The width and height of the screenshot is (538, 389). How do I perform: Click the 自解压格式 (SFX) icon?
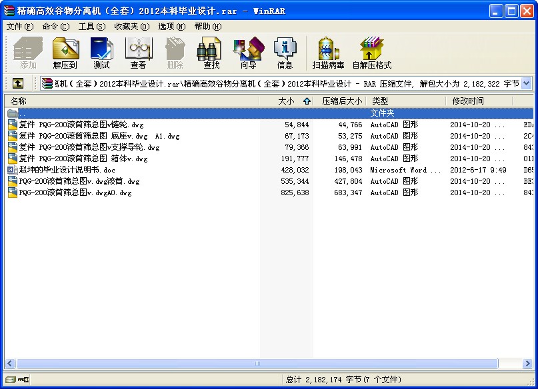click(x=371, y=51)
